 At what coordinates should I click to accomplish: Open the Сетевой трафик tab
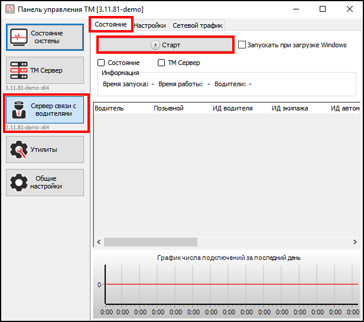tap(197, 25)
